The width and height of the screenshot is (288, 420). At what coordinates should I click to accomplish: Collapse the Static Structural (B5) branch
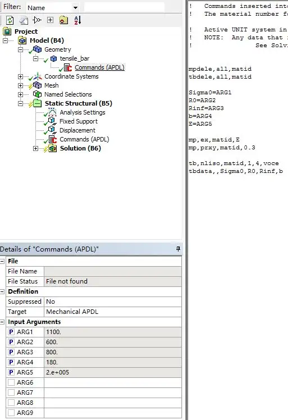pos(20,103)
